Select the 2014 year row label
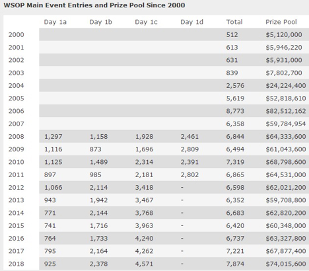The width and height of the screenshot is (309, 271). point(16,213)
